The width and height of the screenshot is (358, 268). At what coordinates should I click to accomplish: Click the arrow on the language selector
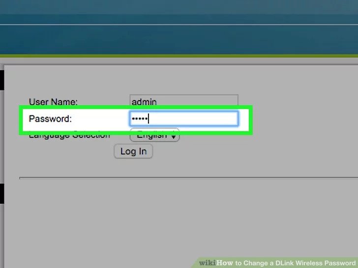pos(174,136)
